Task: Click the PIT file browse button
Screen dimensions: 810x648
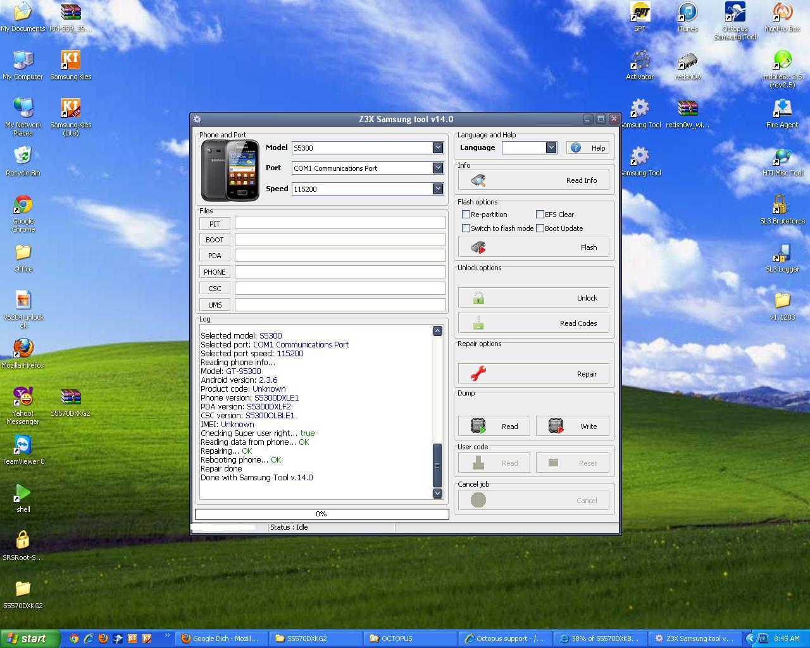Action: 215,224
